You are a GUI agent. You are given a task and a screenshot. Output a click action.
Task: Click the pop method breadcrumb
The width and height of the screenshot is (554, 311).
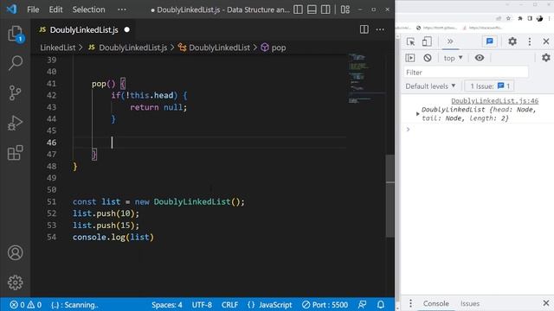coord(279,48)
